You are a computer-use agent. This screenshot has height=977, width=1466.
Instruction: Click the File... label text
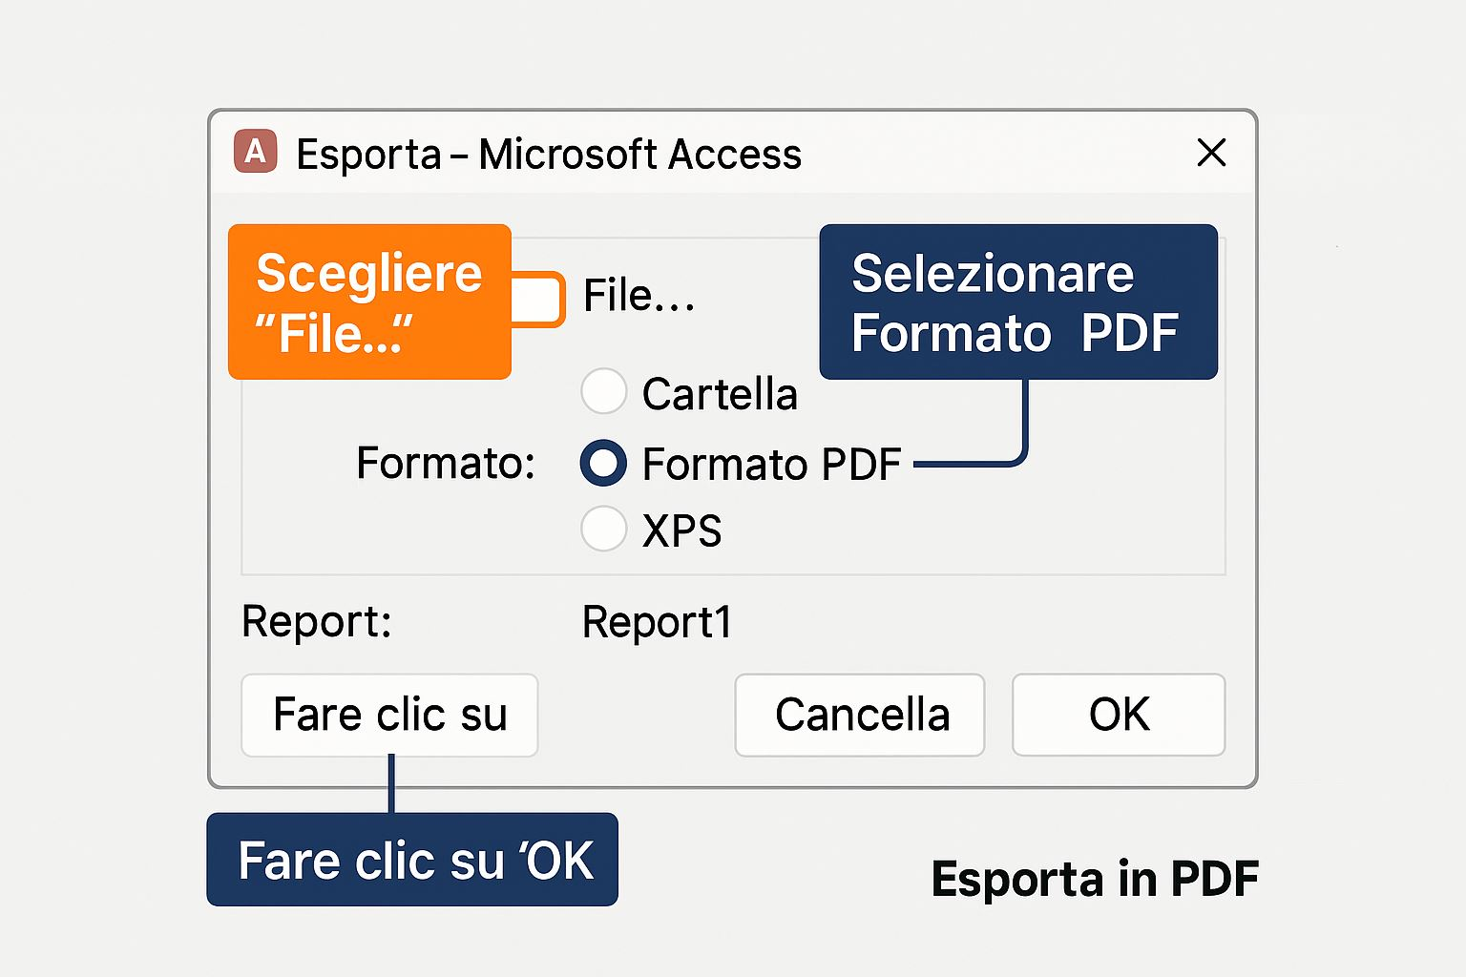[639, 296]
